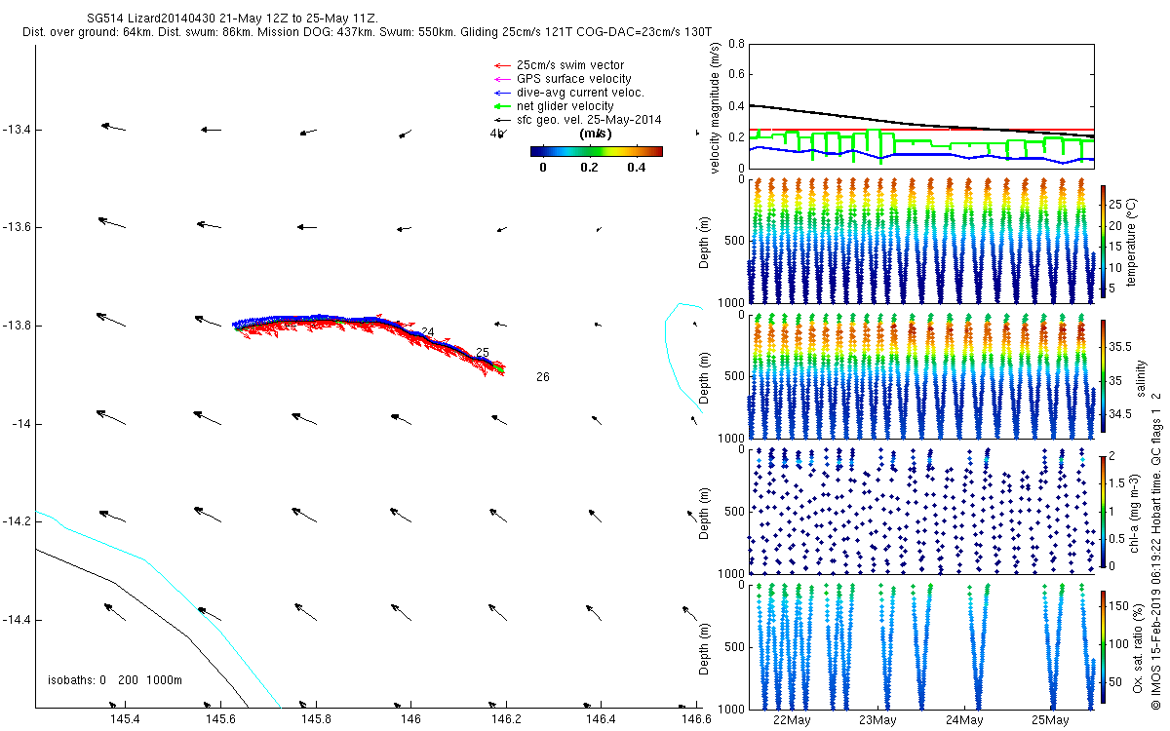Click the day 26 label on the map
This screenshot has width=1170, height=731.
pos(543,376)
